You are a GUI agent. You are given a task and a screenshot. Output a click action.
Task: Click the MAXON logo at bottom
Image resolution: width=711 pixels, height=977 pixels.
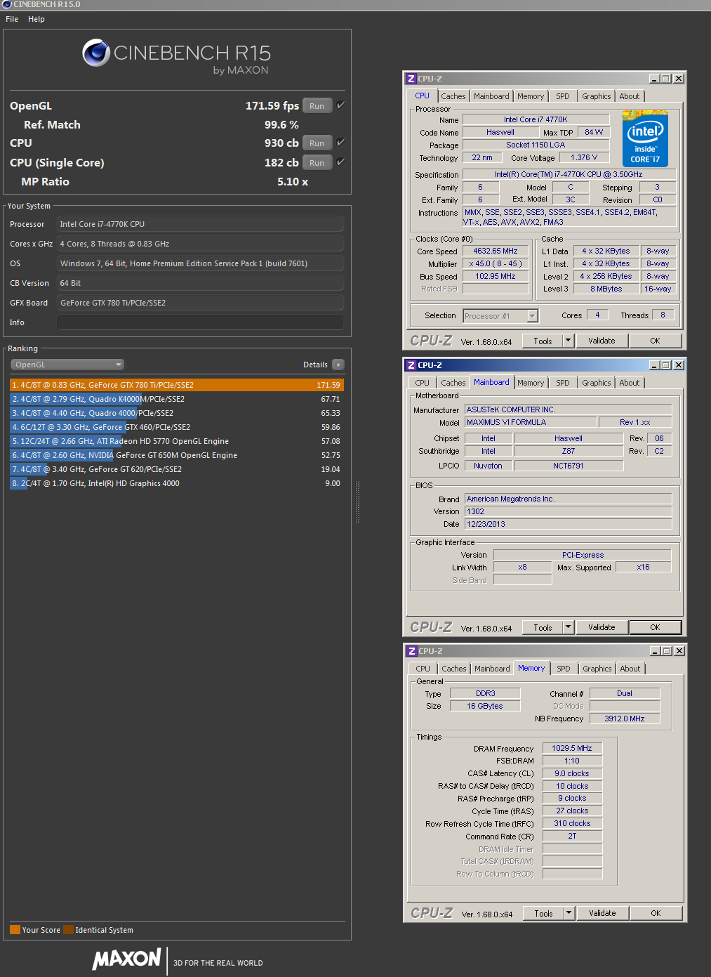(x=127, y=959)
